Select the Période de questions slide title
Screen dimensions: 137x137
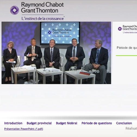[x=127, y=48]
